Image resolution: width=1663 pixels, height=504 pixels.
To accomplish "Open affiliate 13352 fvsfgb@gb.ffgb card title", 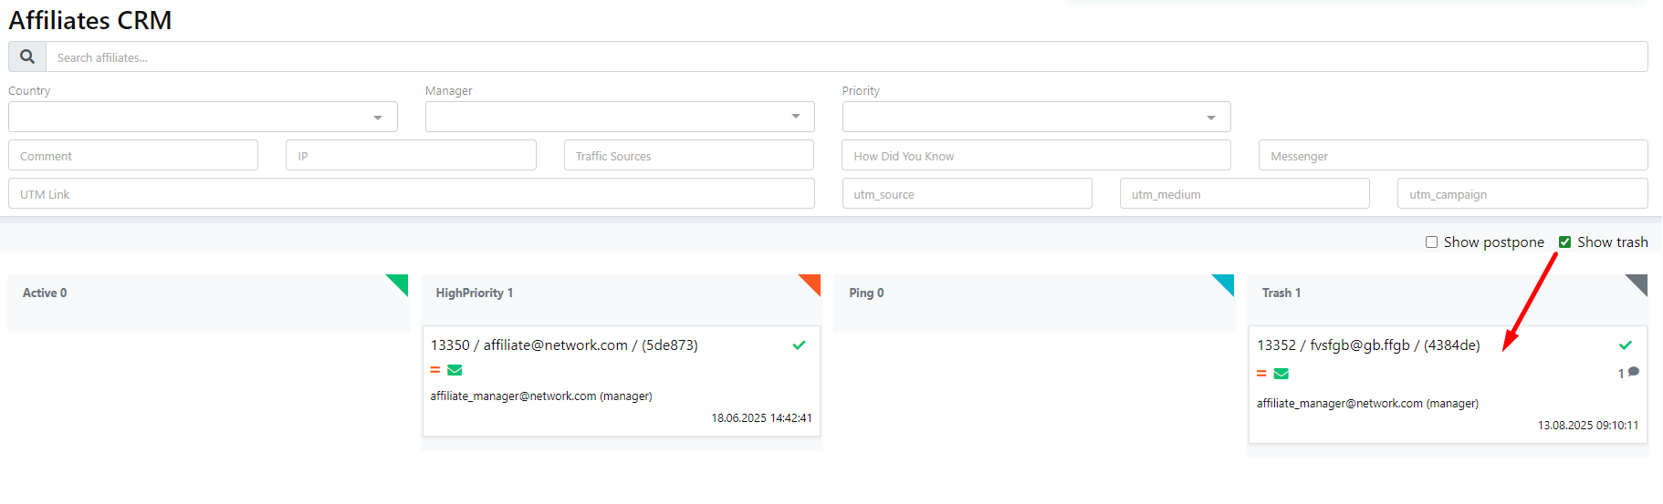I will pos(1367,345).
